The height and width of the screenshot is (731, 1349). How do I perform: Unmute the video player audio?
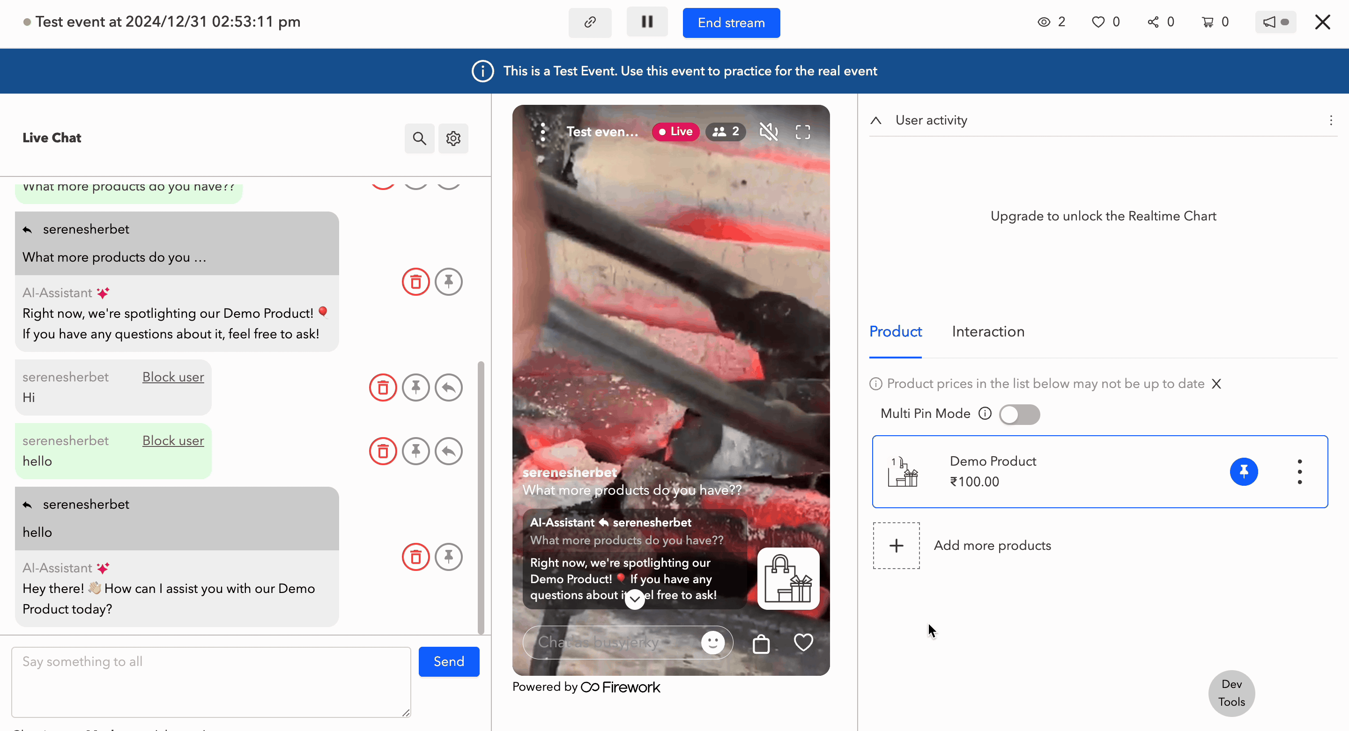pos(768,132)
